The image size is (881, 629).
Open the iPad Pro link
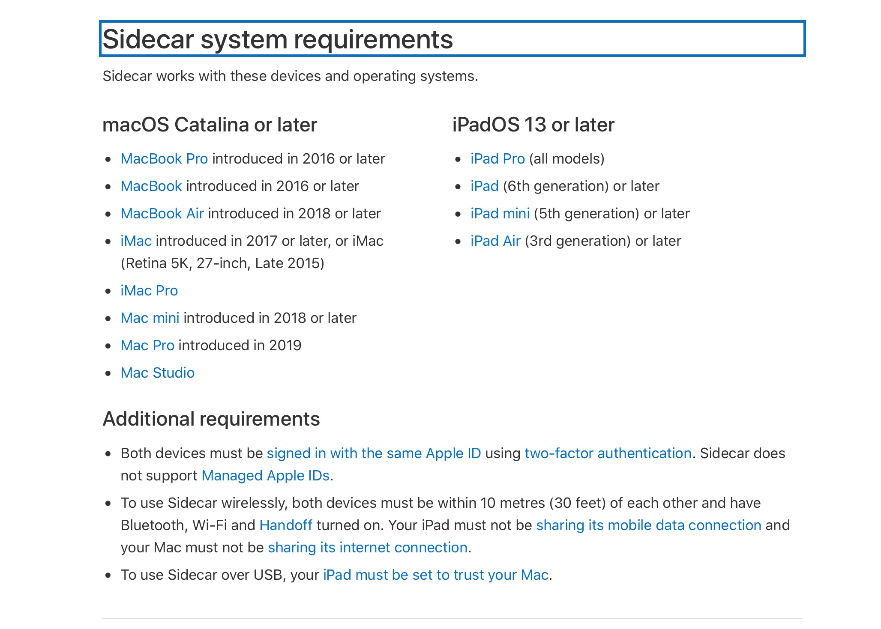click(497, 159)
